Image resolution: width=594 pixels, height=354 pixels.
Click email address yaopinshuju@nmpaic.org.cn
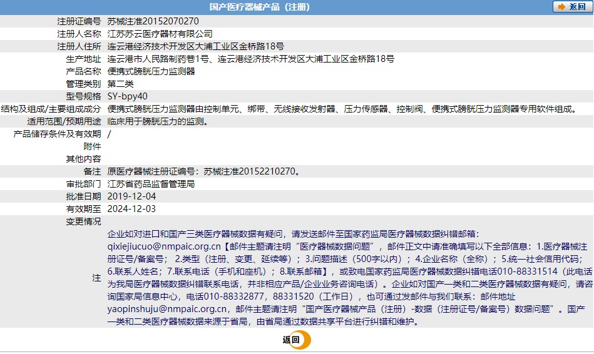click(x=166, y=309)
